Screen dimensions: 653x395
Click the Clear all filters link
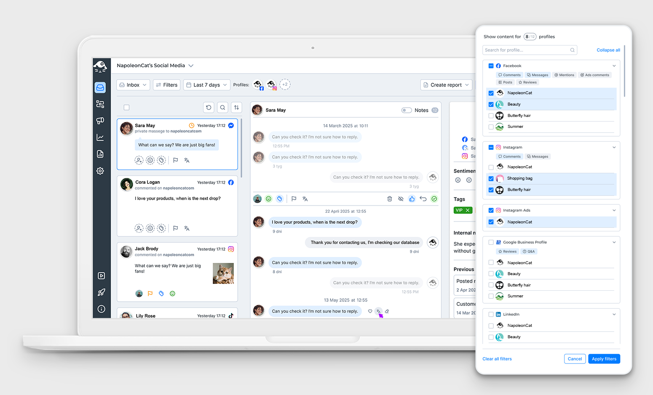pos(497,359)
